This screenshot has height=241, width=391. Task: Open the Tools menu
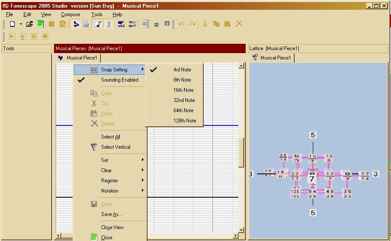[x=97, y=14]
